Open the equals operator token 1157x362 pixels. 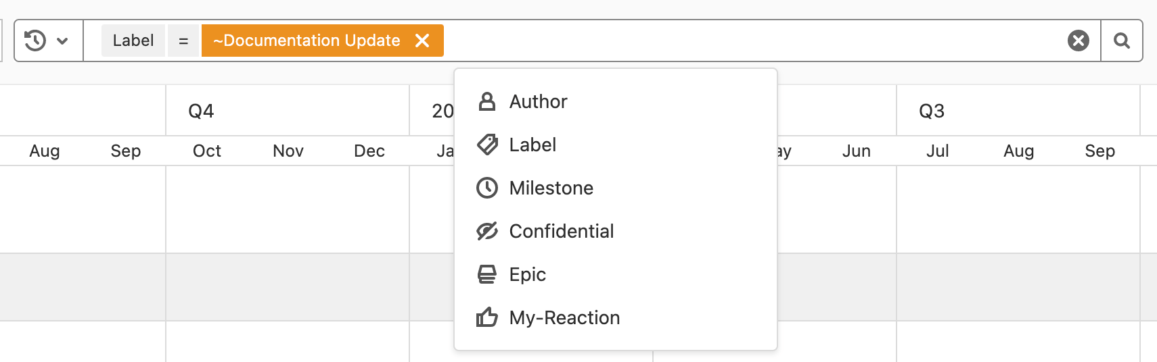(183, 41)
